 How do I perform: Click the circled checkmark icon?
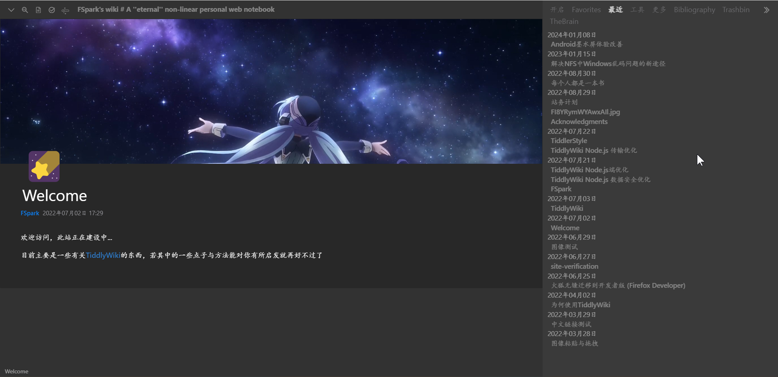(52, 10)
